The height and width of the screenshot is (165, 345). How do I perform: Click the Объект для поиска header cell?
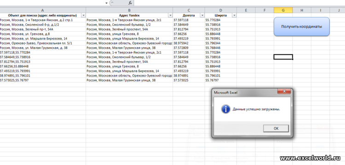pos(43,15)
